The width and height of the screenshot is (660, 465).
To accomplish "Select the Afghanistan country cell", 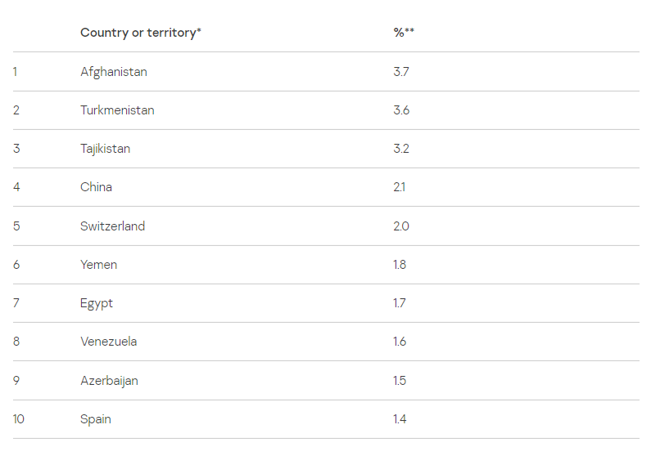I will (114, 72).
